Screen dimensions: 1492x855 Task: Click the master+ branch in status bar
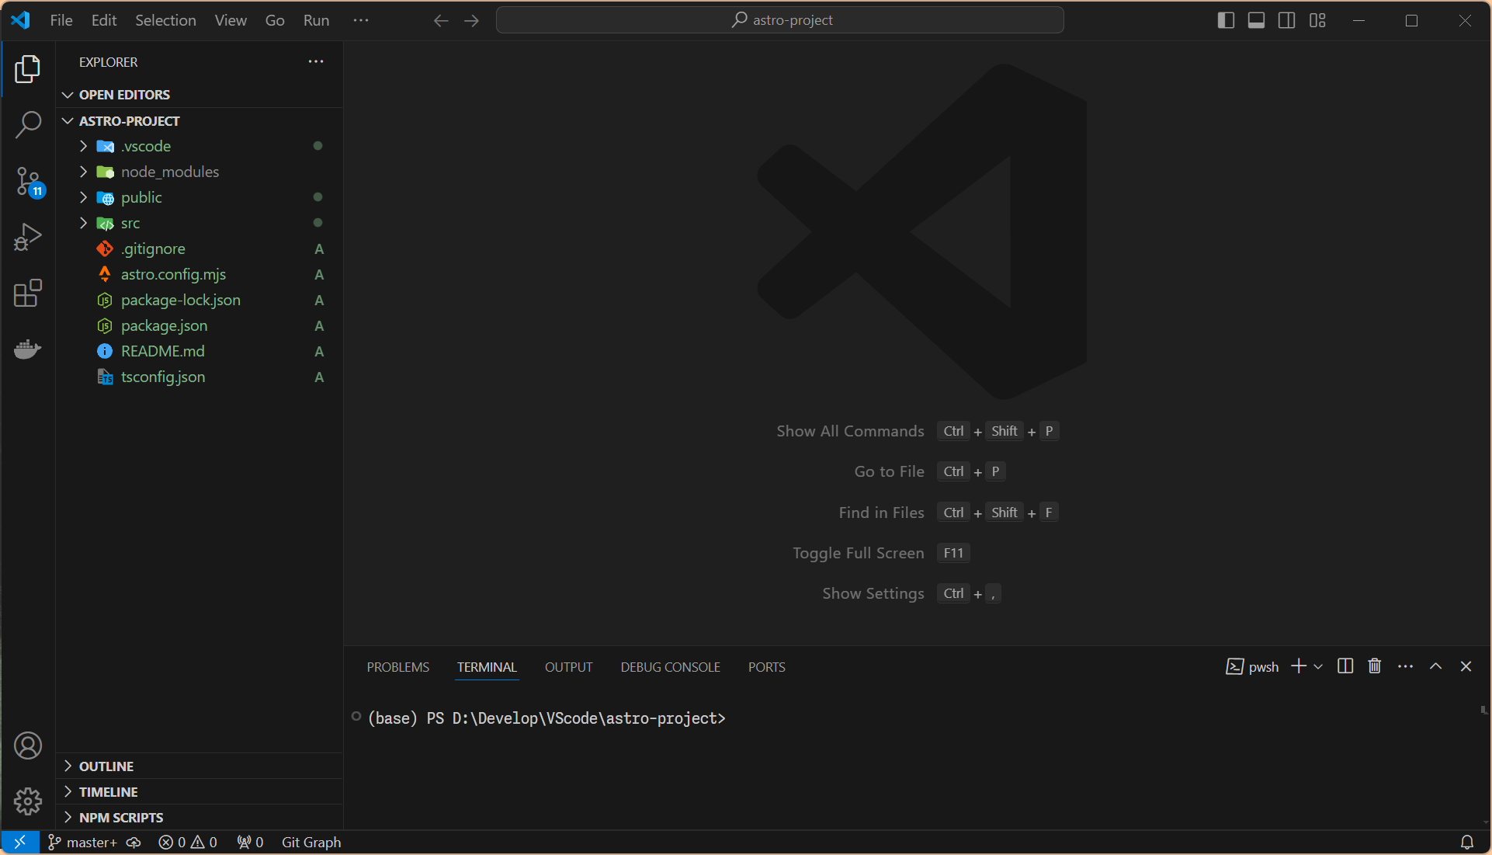[82, 842]
